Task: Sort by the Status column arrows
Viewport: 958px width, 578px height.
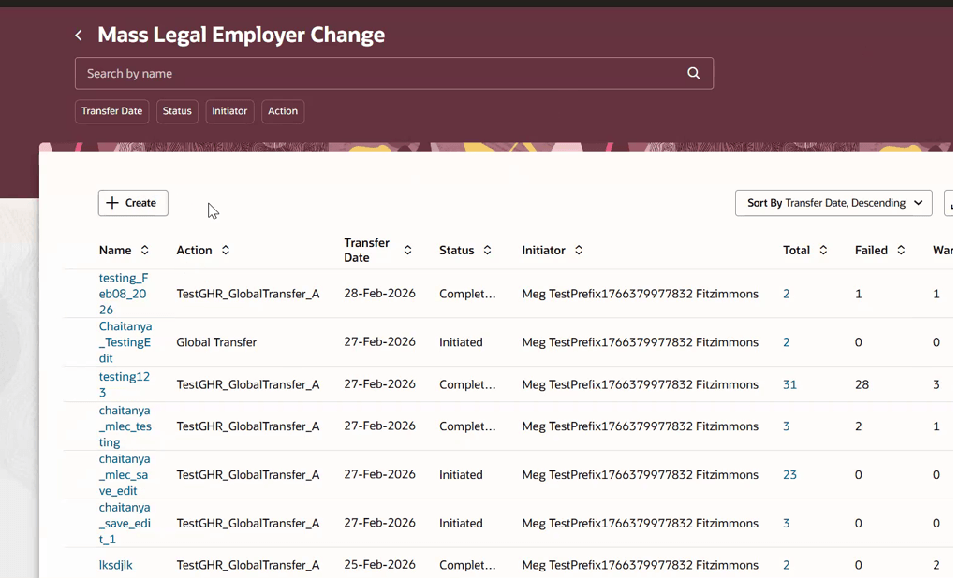Action: click(487, 250)
